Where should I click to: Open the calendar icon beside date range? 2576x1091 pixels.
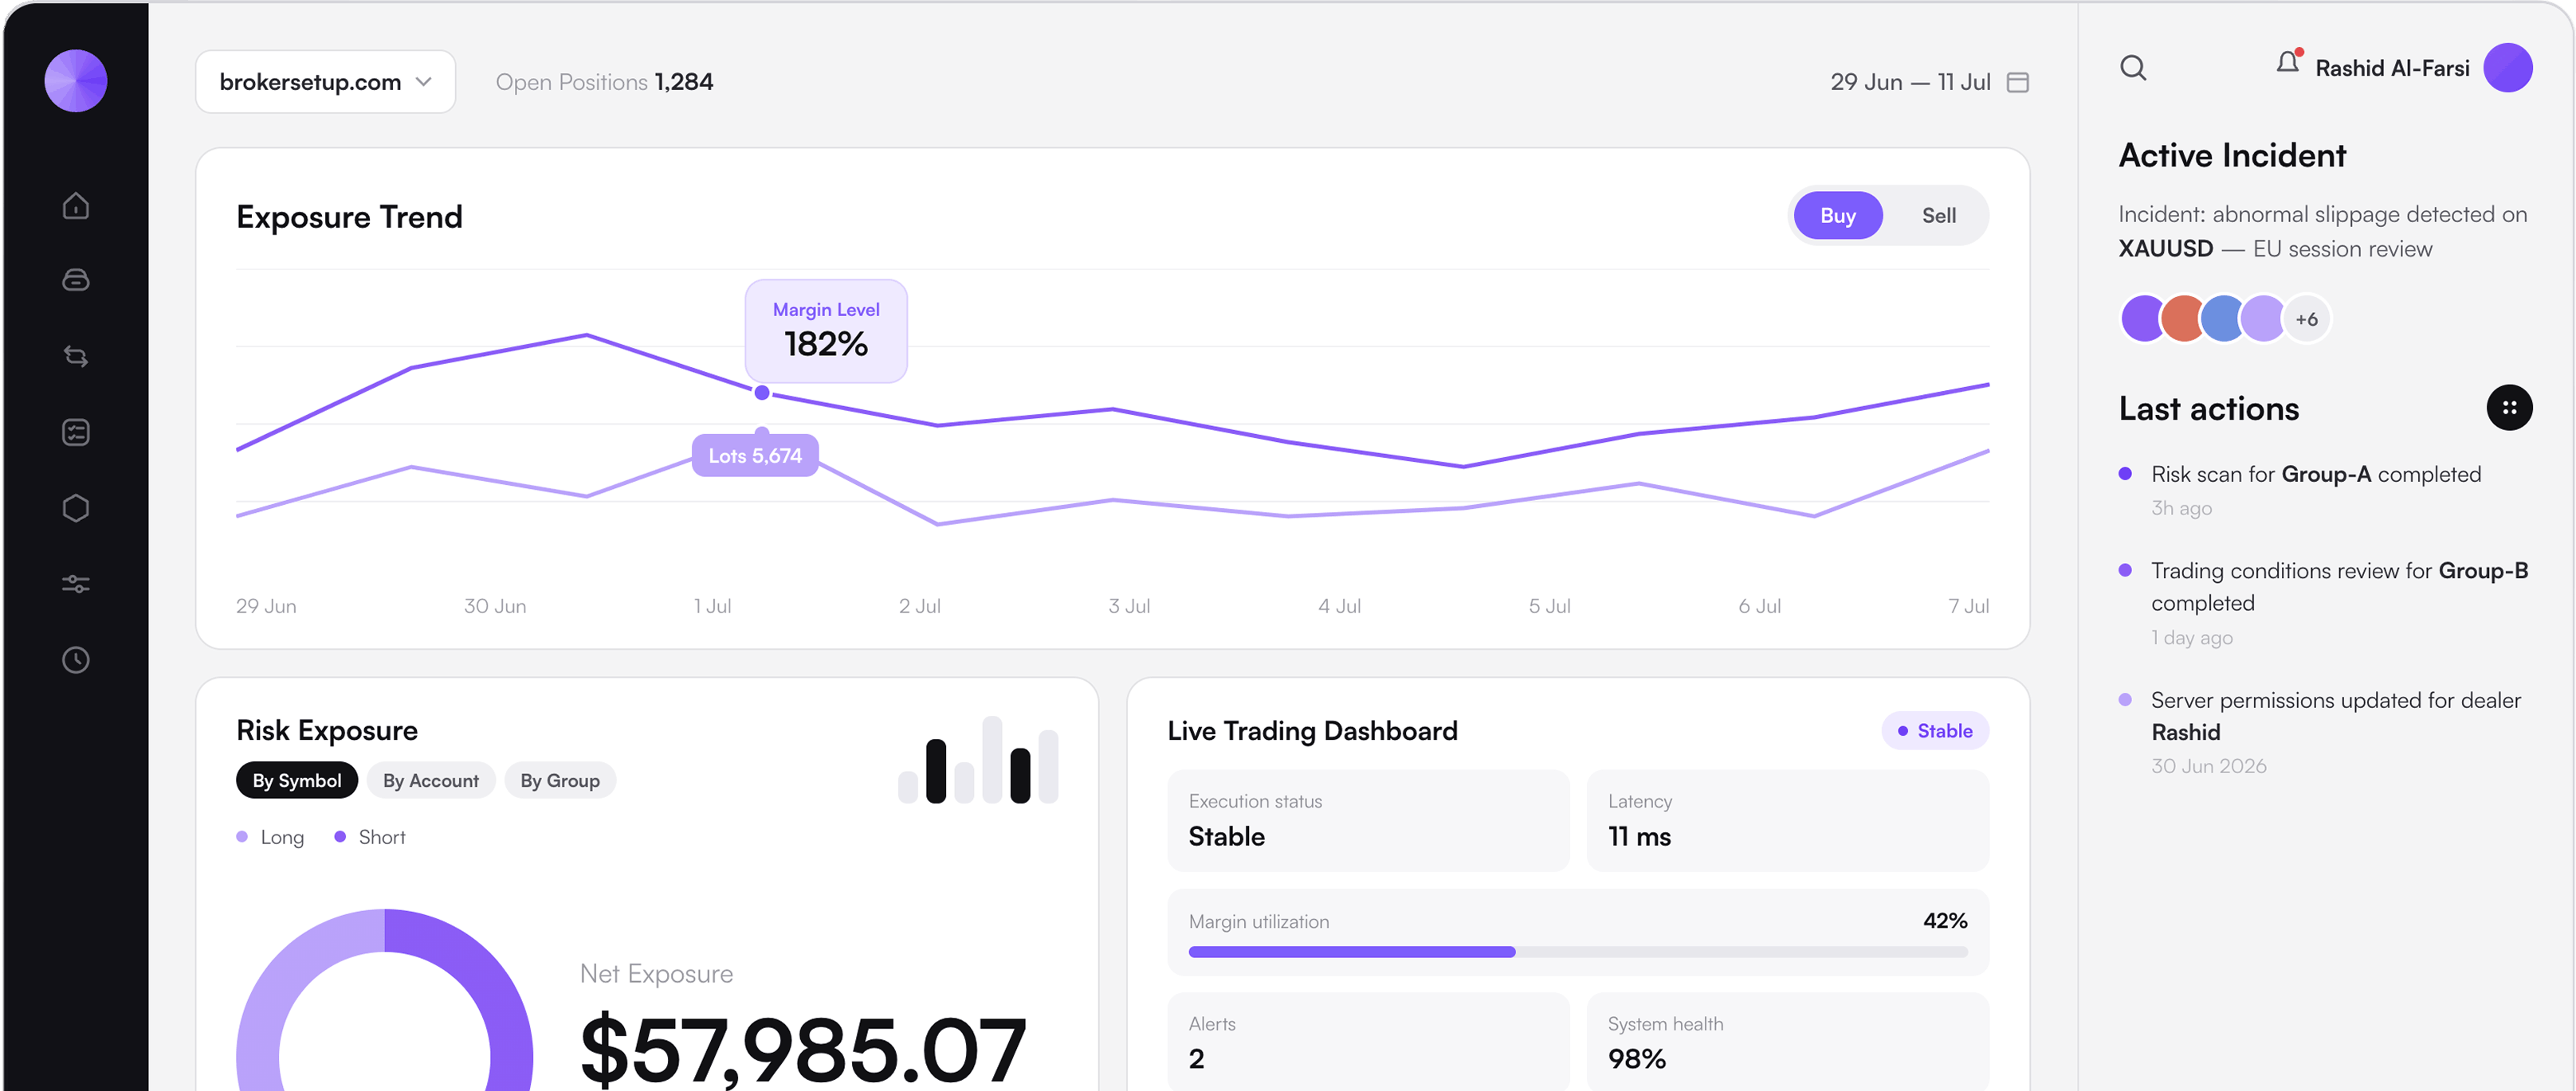click(x=2018, y=82)
